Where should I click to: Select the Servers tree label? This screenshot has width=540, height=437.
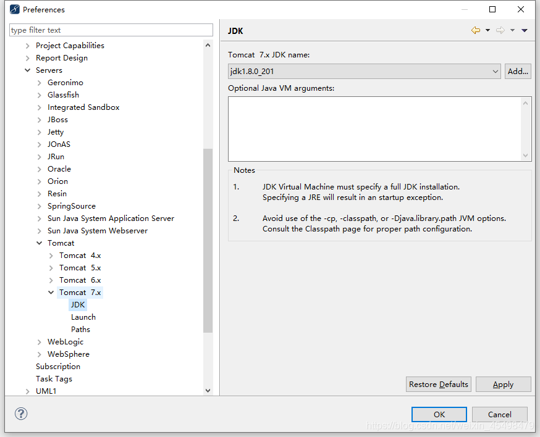click(49, 70)
